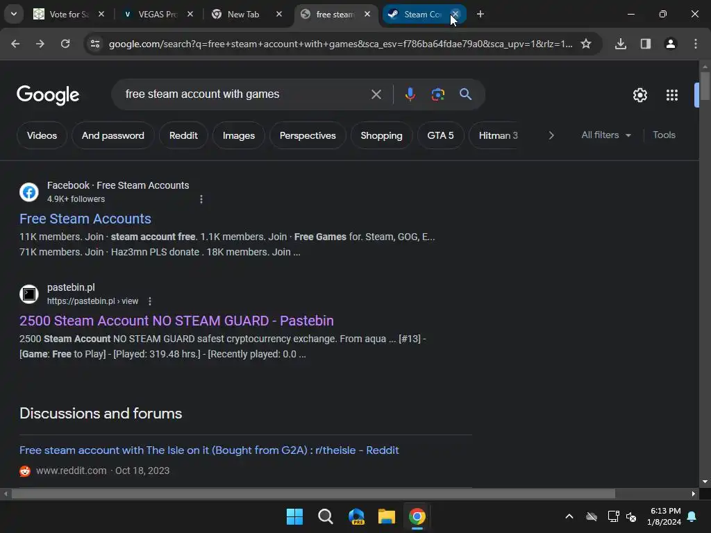Viewport: 711px width, 533px height.
Task: Click the pastebin.pl site favicon
Action: (29, 294)
